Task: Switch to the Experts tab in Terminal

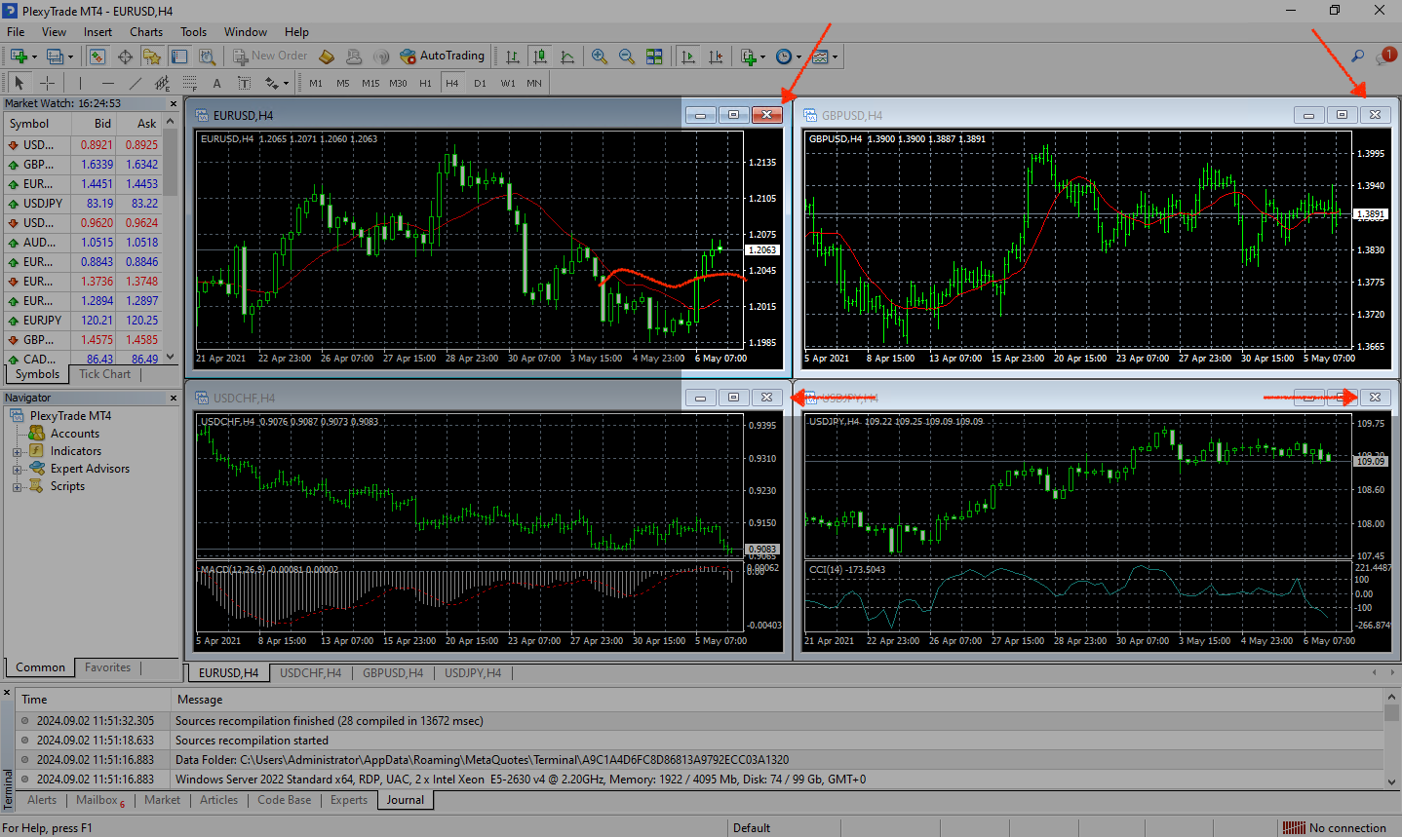Action: [x=349, y=799]
